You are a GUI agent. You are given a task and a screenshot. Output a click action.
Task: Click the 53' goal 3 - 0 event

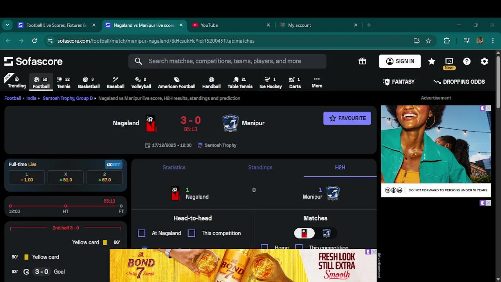(38, 272)
